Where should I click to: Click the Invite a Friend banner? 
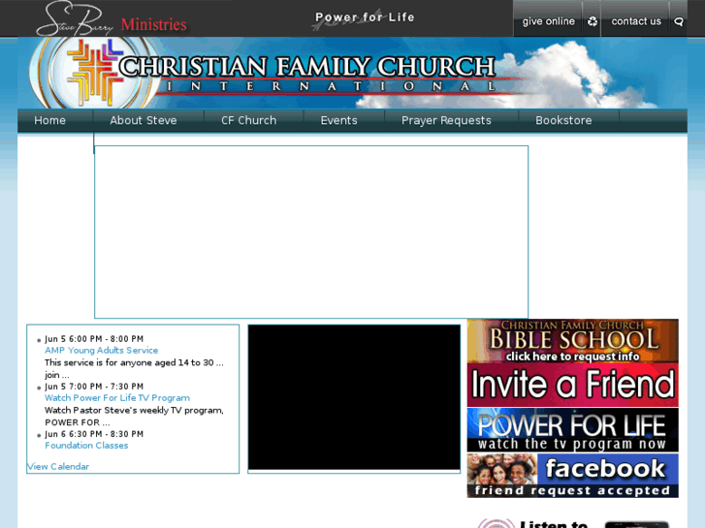pos(572,386)
